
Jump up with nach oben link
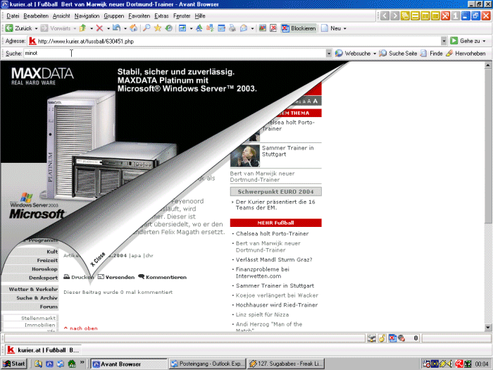click(80, 328)
